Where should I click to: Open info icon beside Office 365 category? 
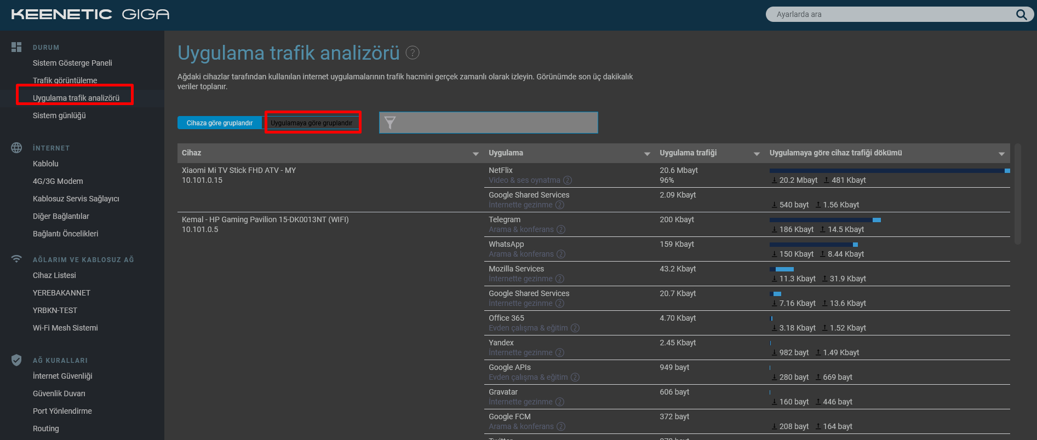tap(575, 328)
